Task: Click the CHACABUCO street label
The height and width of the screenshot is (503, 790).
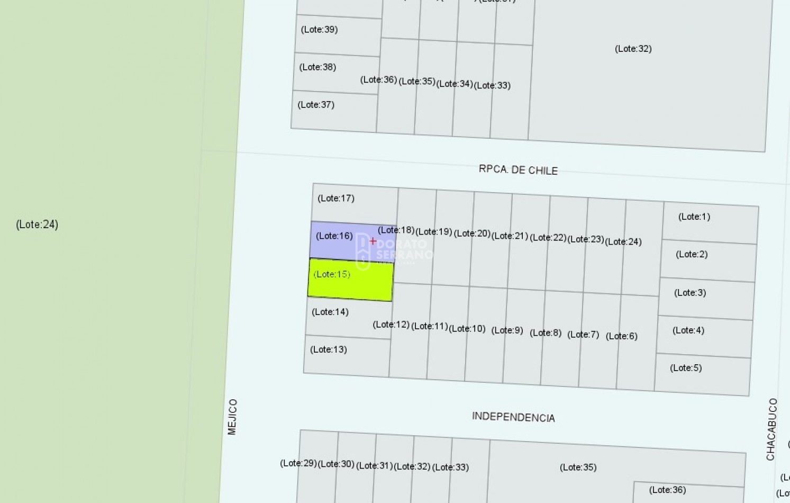Action: [x=772, y=429]
